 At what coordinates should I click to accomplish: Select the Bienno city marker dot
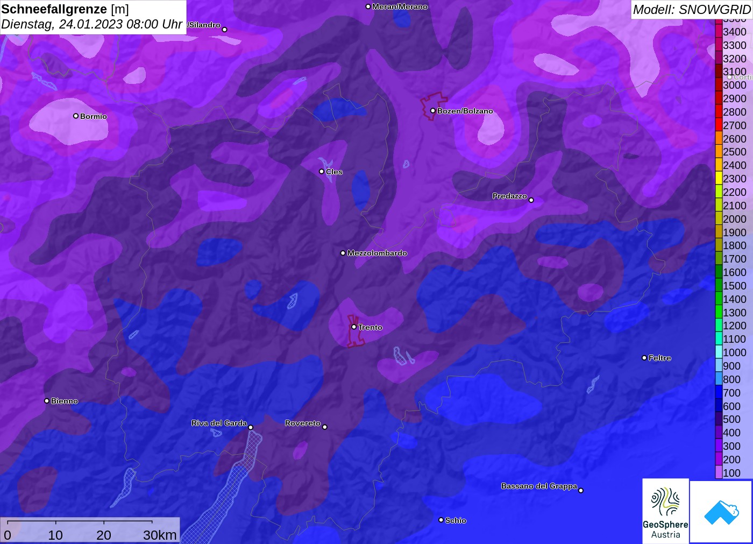[x=47, y=401]
